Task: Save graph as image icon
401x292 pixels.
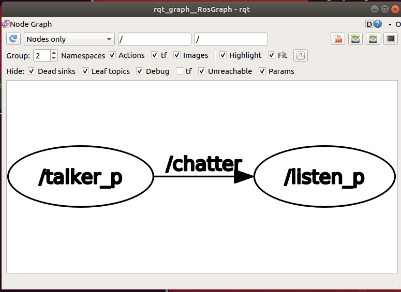Action: tap(391, 39)
